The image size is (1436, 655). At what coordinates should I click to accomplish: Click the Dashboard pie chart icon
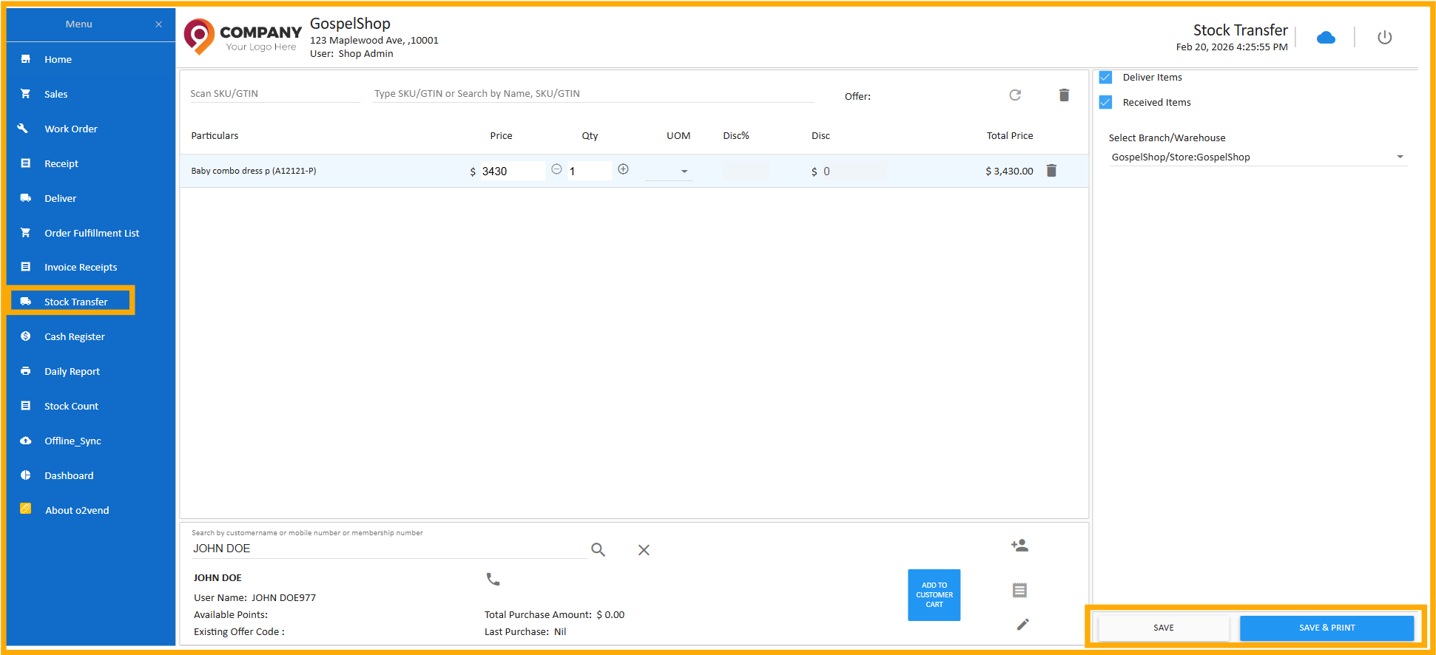click(x=26, y=475)
